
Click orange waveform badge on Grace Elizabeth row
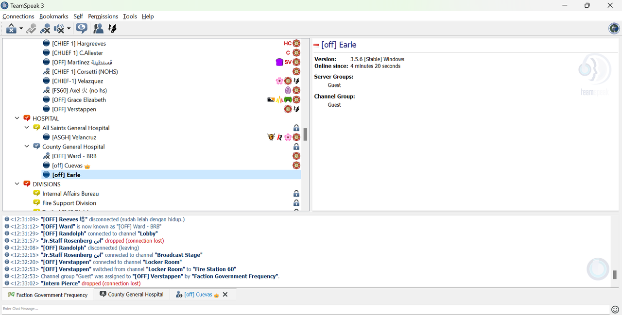click(x=279, y=99)
